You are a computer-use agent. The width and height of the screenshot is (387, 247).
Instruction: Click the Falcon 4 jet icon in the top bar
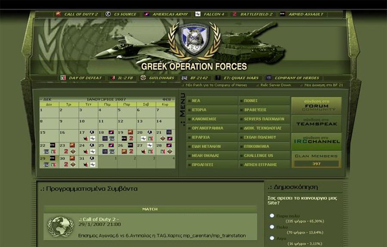click(198, 14)
